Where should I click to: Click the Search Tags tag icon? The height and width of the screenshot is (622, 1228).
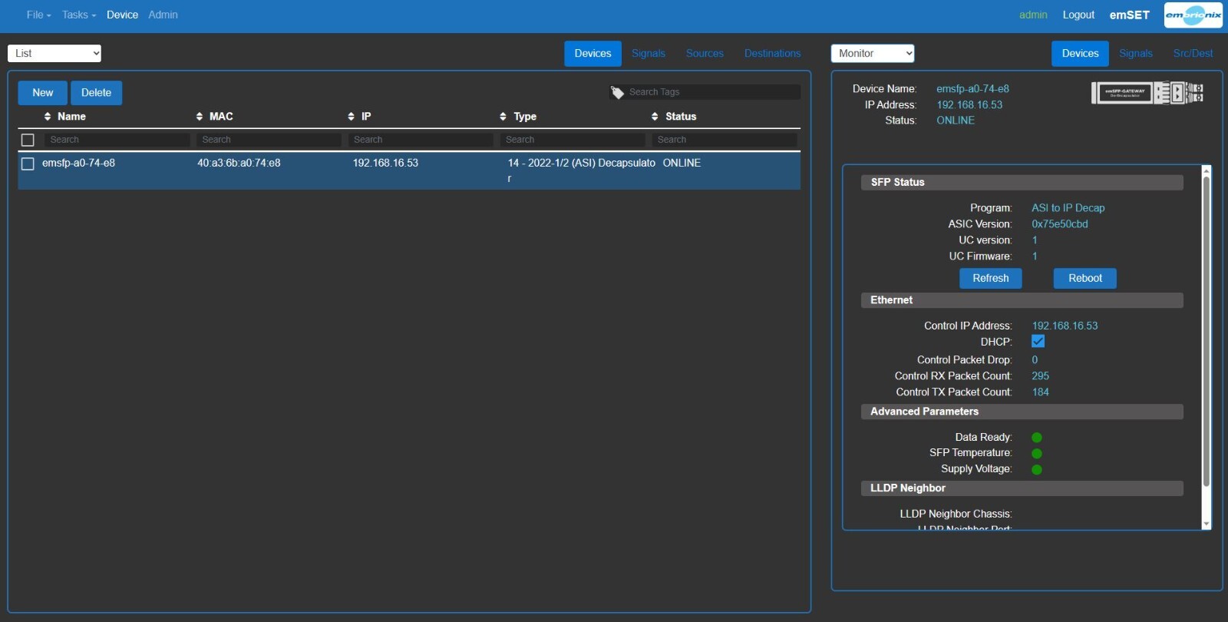(x=617, y=92)
